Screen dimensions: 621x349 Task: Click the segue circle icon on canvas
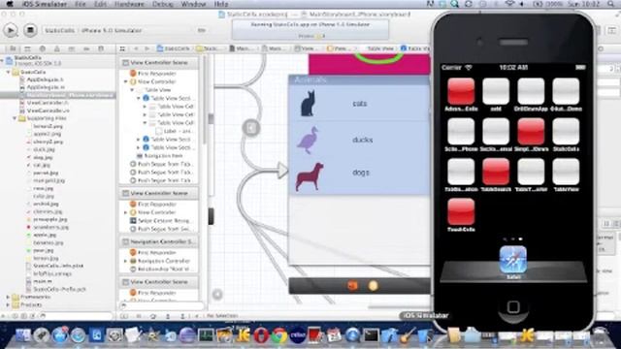[x=251, y=128]
